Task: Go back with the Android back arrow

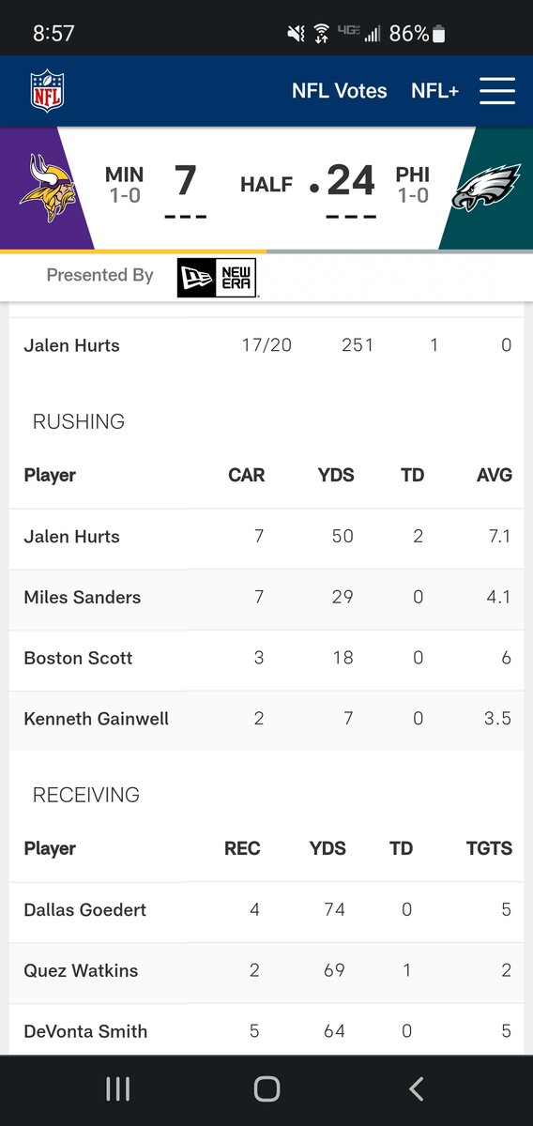Action: (417, 1088)
